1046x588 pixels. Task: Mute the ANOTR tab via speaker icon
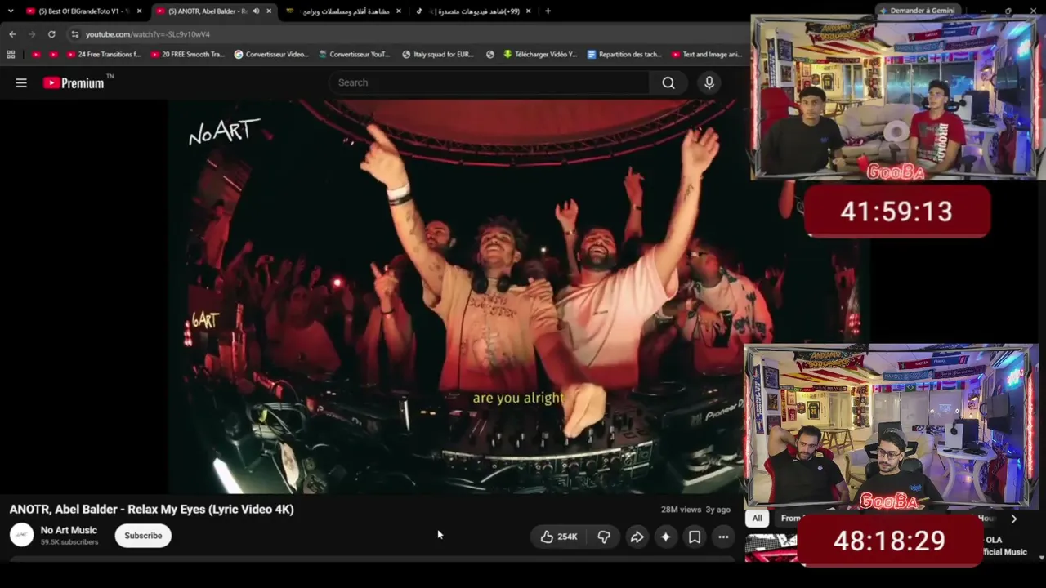(257, 11)
